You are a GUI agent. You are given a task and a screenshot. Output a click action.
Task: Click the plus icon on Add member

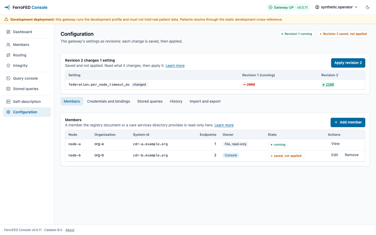[336, 122]
